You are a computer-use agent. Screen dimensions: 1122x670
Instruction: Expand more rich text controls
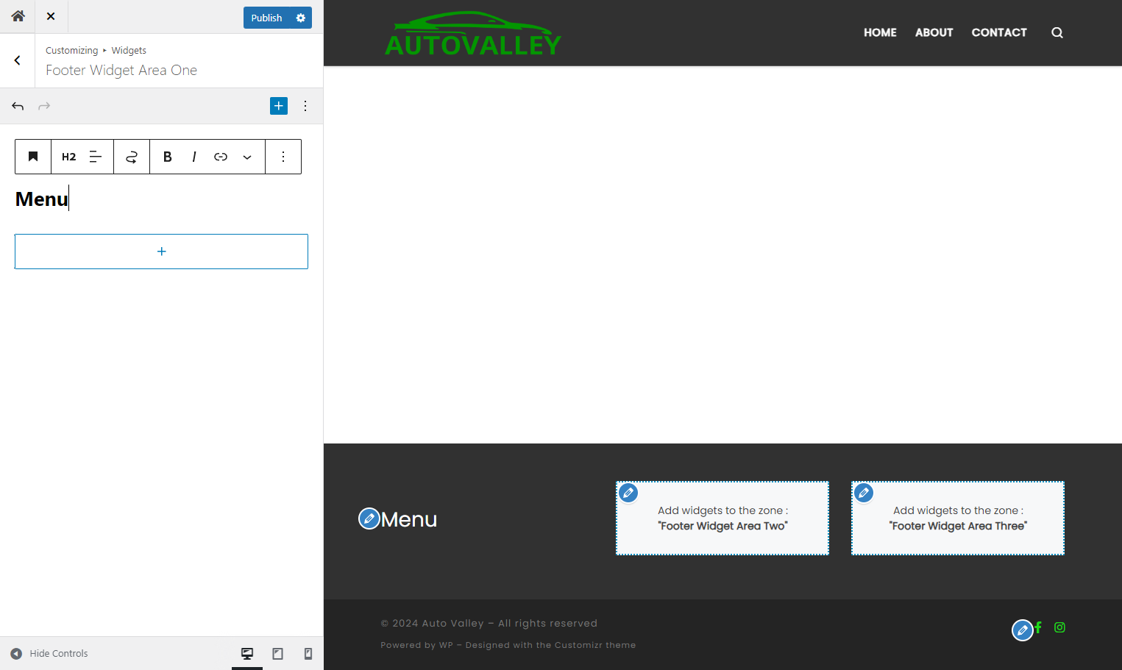(x=247, y=157)
